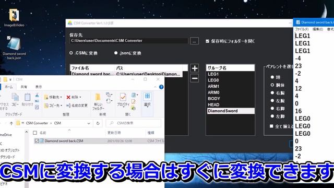Expand the address bar history dropdown
This screenshot has height=188, width=334.
click(89, 123)
